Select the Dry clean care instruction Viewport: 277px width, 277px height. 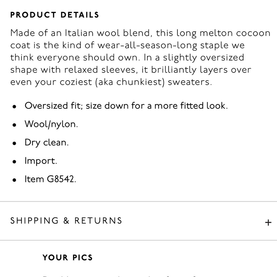click(47, 142)
